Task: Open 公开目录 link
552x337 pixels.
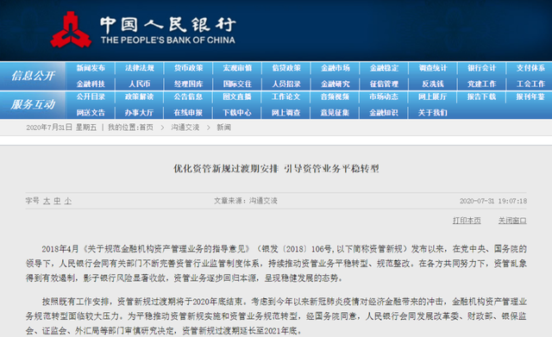Action: 91,97
